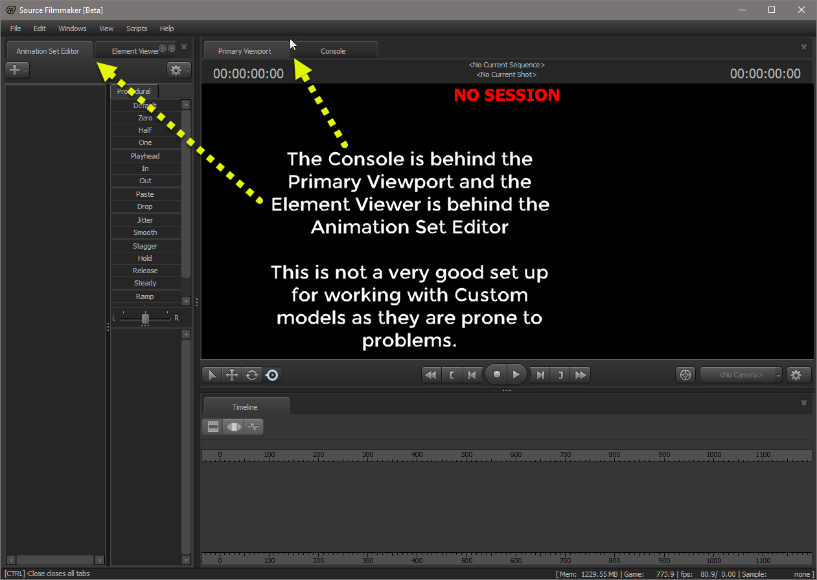This screenshot has width=817, height=580.
Task: Click the camera target icon
Action: pyautogui.click(x=685, y=375)
